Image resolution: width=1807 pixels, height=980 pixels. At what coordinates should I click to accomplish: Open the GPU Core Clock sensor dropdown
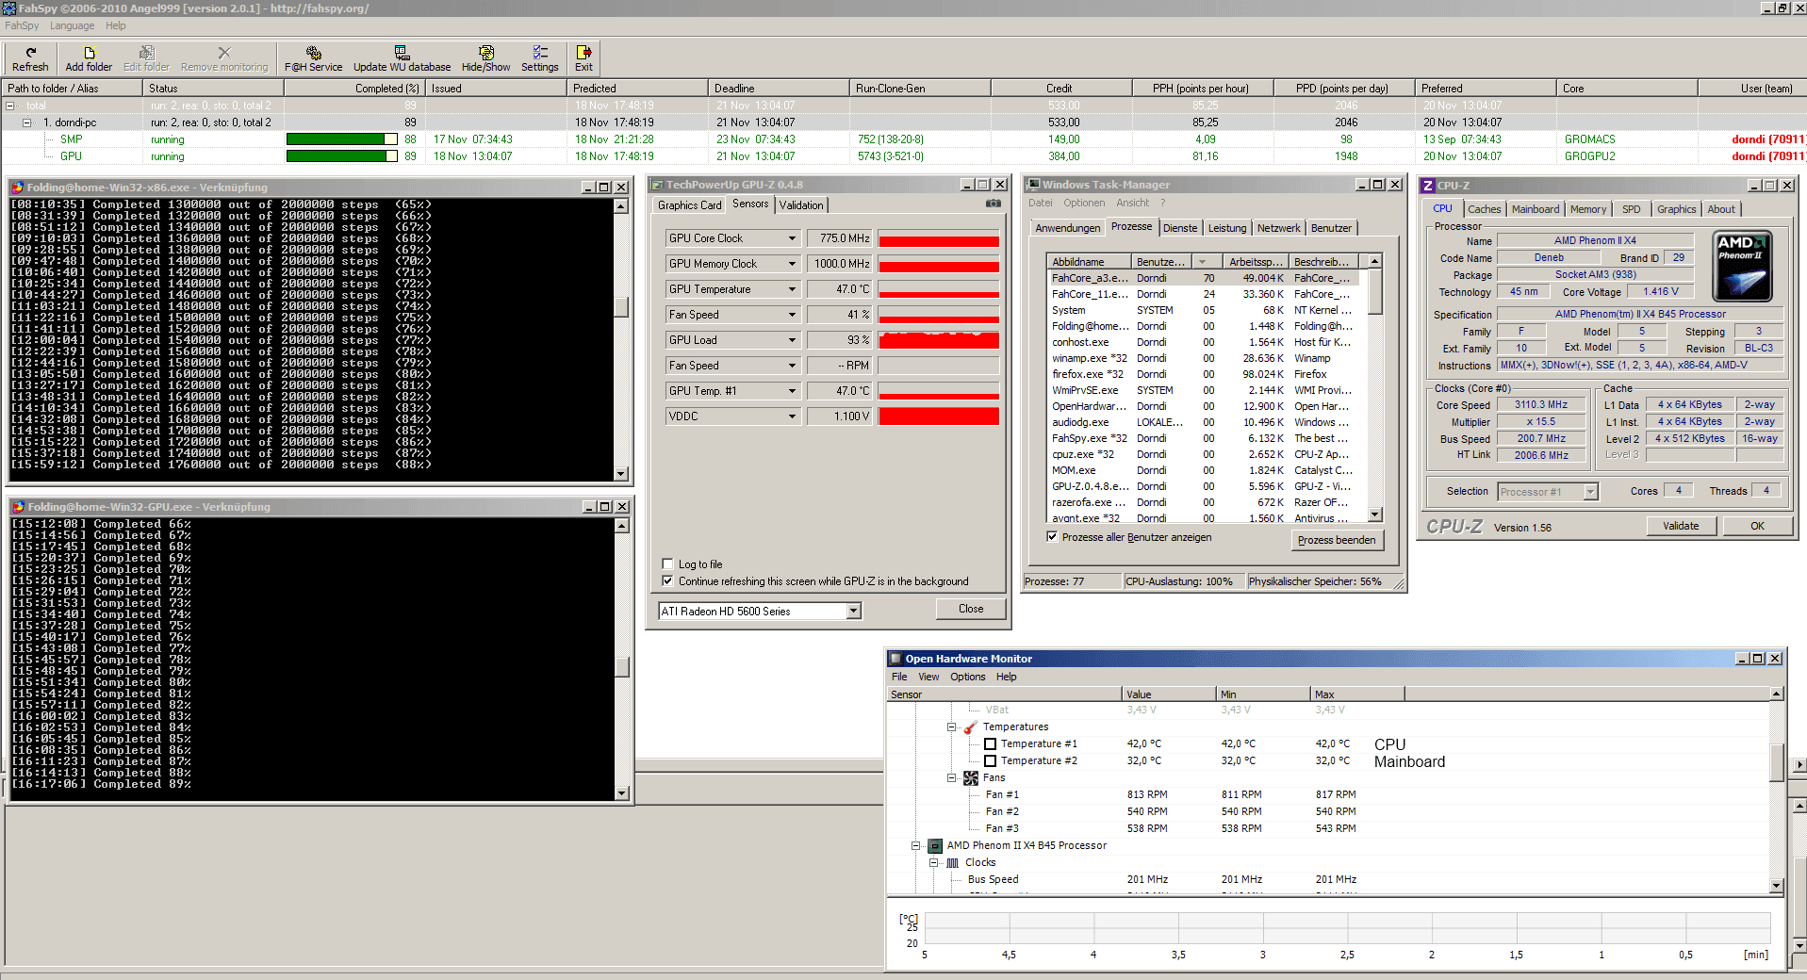[x=792, y=238]
